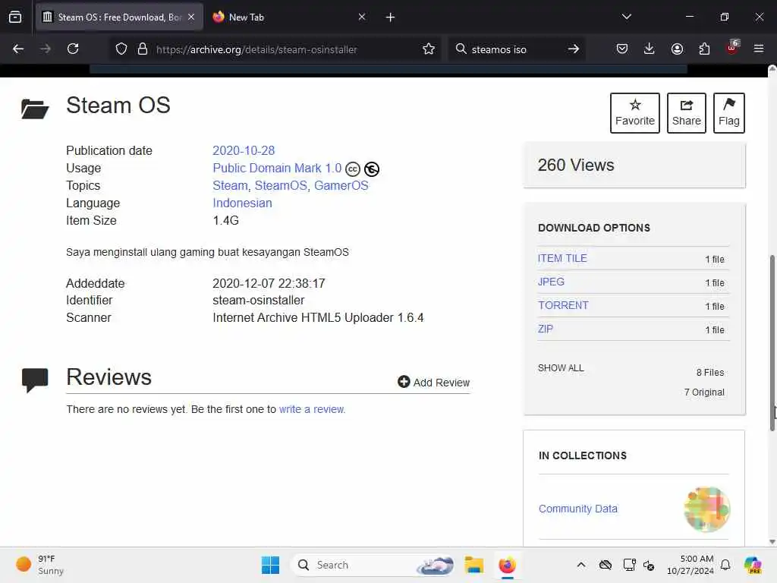Click the Creative Commons license icon
The image size is (777, 583).
pos(352,169)
